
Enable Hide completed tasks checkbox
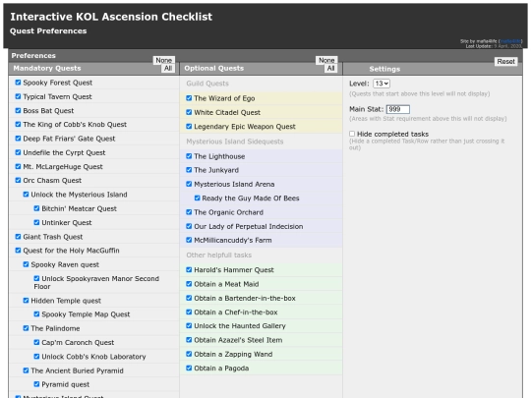click(352, 134)
